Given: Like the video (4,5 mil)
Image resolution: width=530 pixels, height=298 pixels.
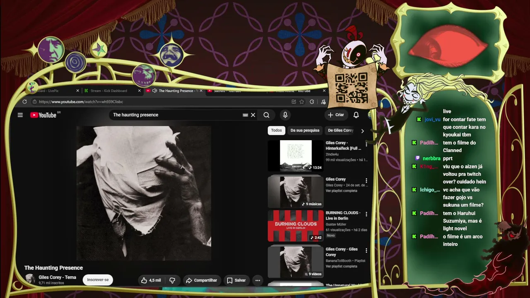Looking at the screenshot, I should pyautogui.click(x=151, y=280).
